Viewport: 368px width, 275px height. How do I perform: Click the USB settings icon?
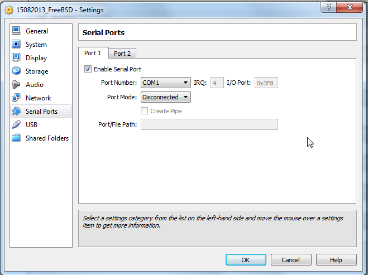[x=16, y=125]
